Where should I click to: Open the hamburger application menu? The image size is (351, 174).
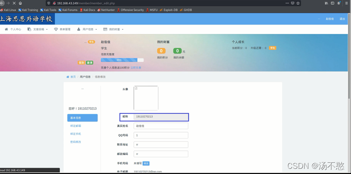click(347, 3)
